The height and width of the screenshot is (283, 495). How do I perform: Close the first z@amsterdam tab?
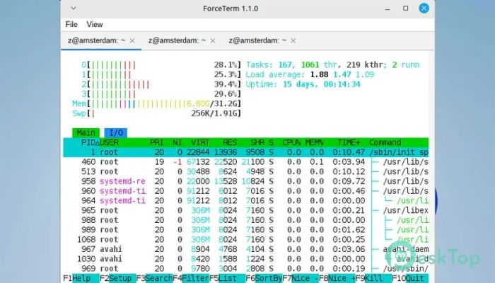pyautogui.click(x=132, y=41)
